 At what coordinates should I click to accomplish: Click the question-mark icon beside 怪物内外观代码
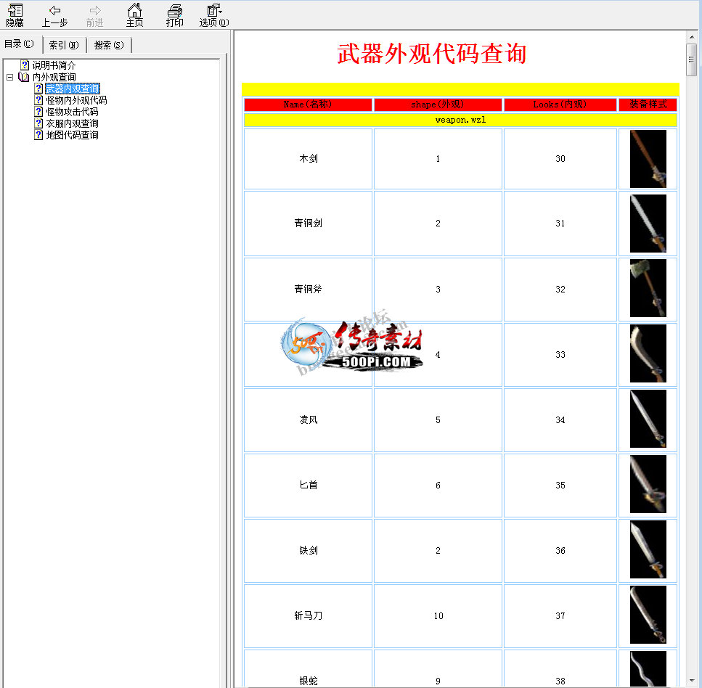(39, 100)
